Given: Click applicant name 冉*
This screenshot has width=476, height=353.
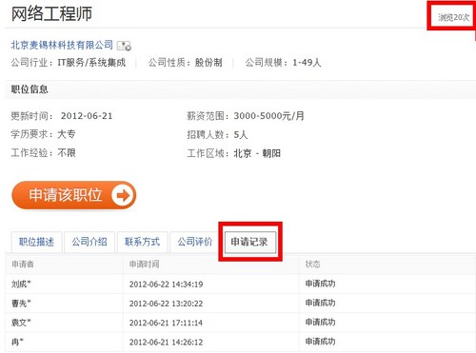Looking at the screenshot, I should (17, 343).
